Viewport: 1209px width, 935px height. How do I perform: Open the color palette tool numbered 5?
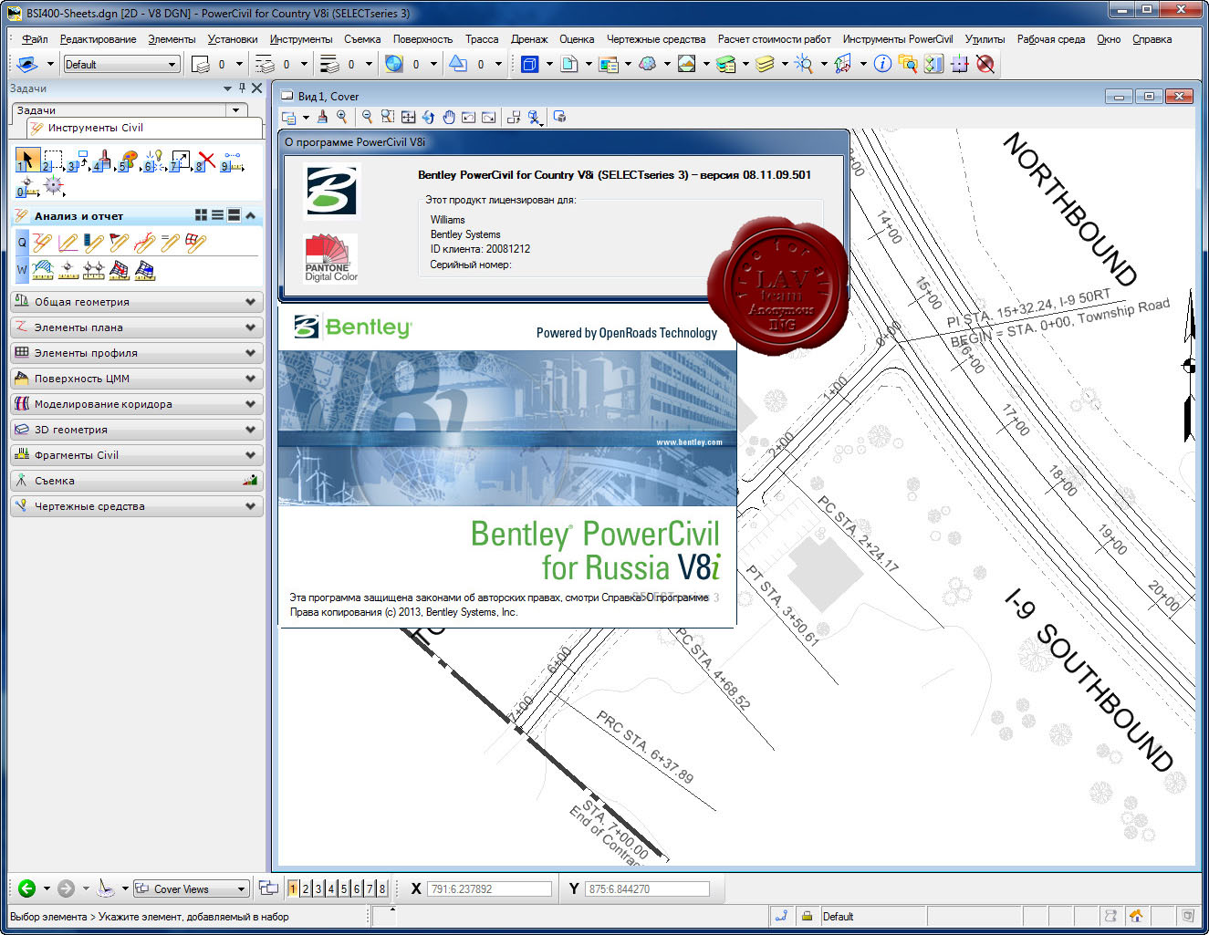[129, 161]
